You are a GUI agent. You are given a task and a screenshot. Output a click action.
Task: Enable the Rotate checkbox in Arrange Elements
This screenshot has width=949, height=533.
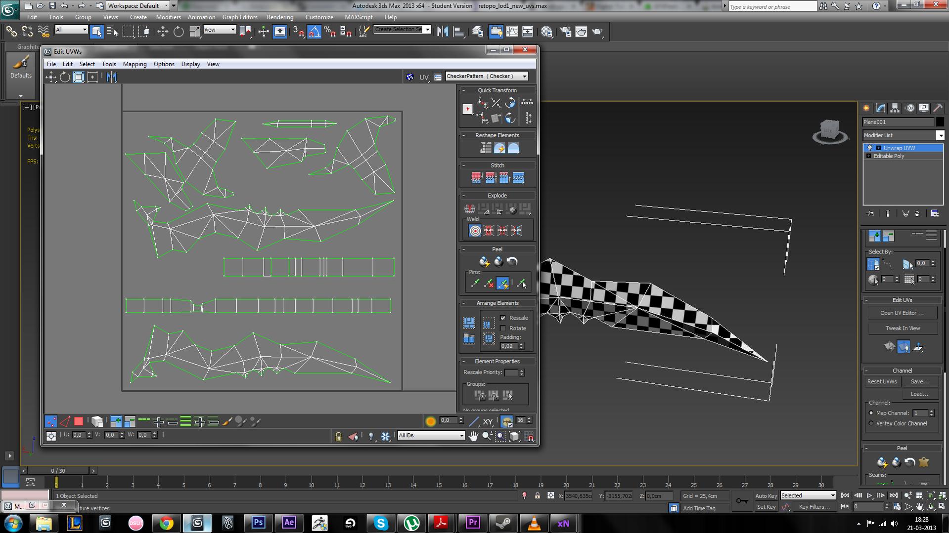503,328
